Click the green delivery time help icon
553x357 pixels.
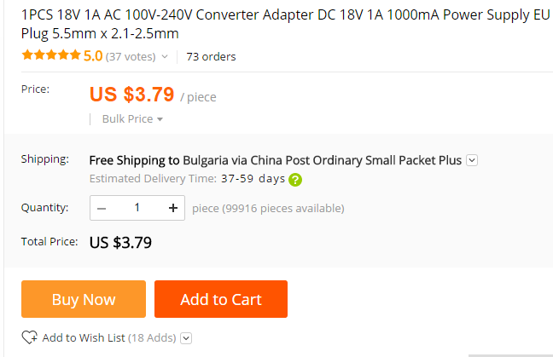click(x=295, y=180)
